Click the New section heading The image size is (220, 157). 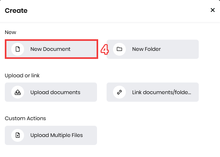[10, 32]
